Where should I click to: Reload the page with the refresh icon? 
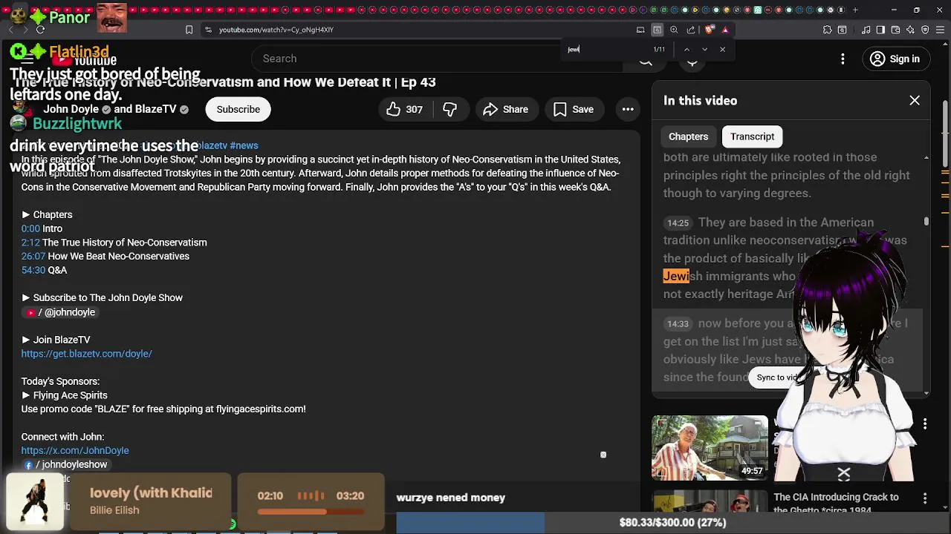click(x=40, y=30)
